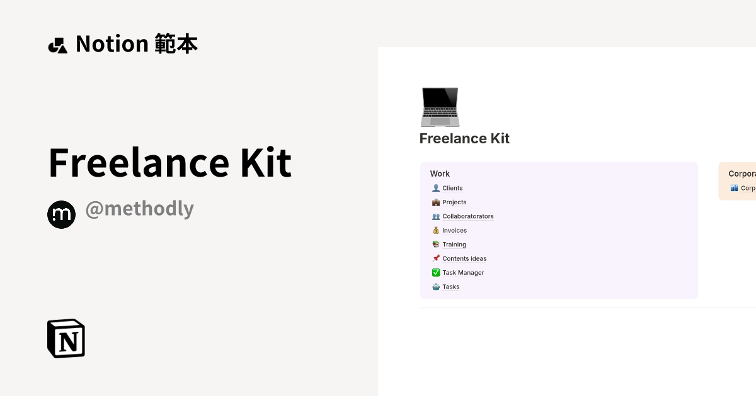The height and width of the screenshot is (396, 756).
Task: Open the Clients page link
Action: pos(452,187)
